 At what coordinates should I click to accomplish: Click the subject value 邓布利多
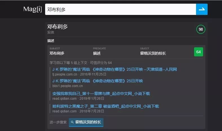pos(57,53)
